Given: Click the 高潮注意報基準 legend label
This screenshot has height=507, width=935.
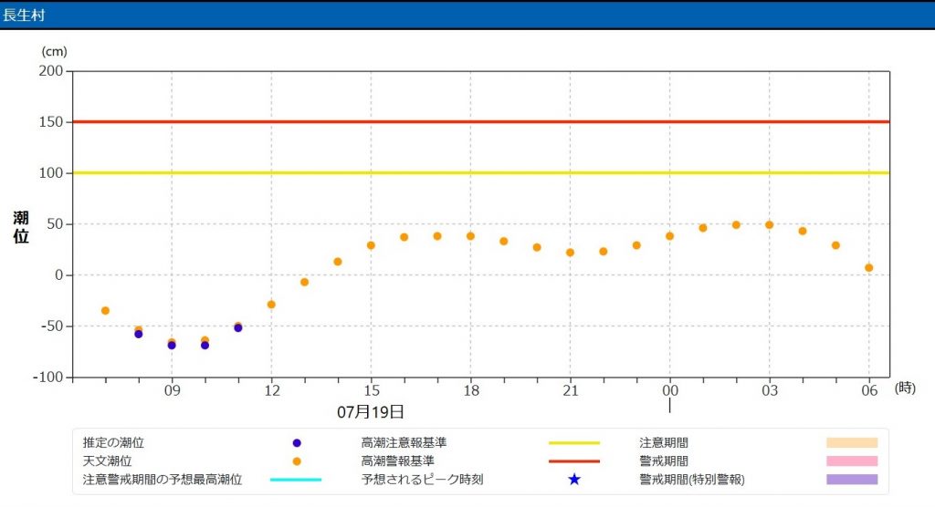Looking at the screenshot, I should (404, 442).
